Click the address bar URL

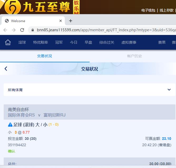click(106, 30)
